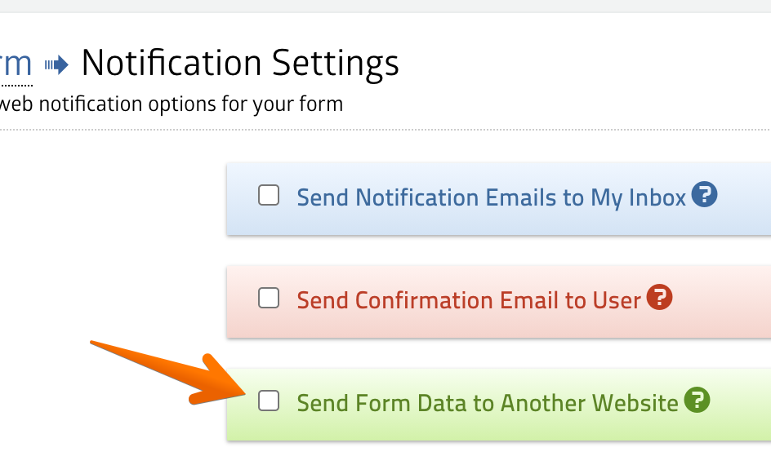Click the "Send Notification Emails to My Inbox" label

tap(491, 197)
